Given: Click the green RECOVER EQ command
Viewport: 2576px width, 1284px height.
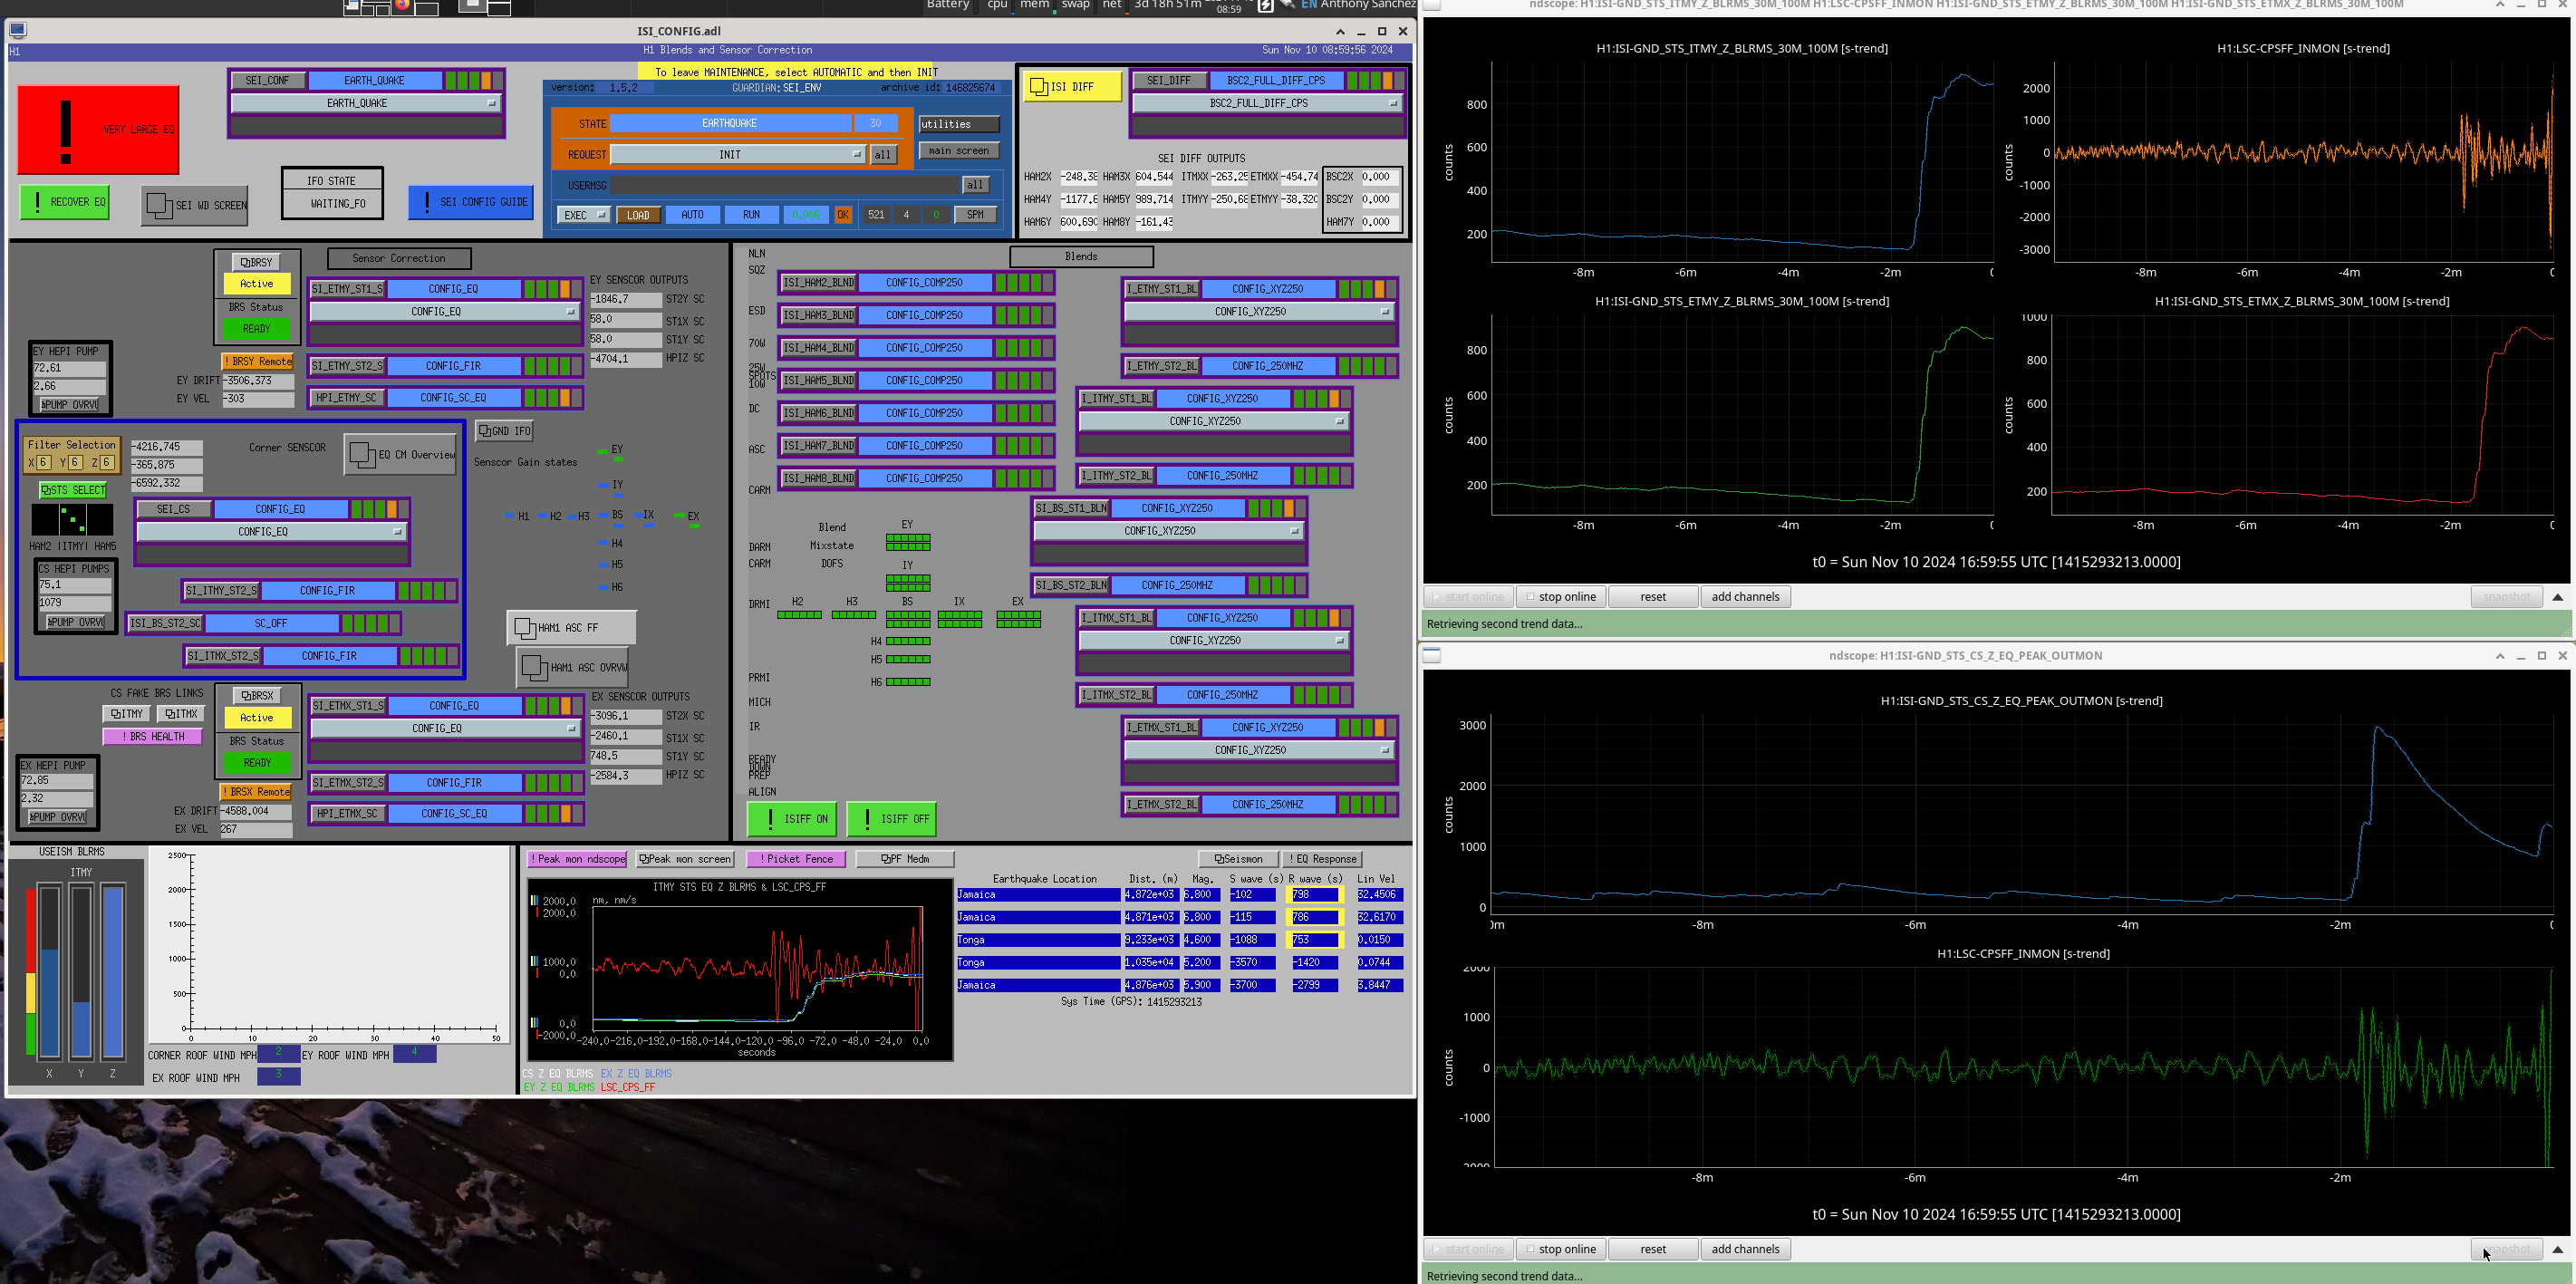Looking at the screenshot, I should tap(65, 202).
